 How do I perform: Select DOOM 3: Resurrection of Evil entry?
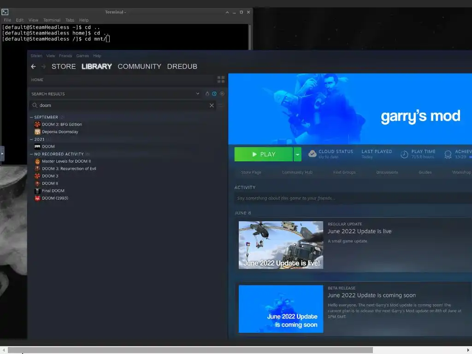pyautogui.click(x=69, y=169)
